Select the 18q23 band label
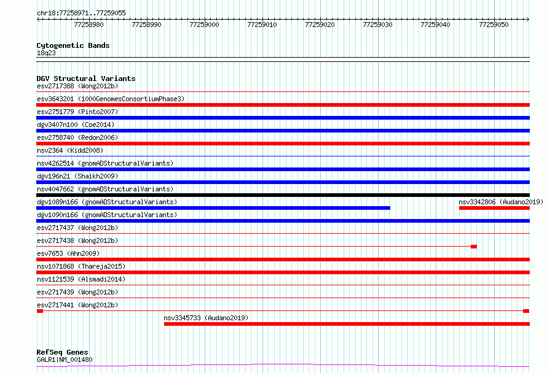This screenshot has height=373, width=547. pyautogui.click(x=46, y=53)
